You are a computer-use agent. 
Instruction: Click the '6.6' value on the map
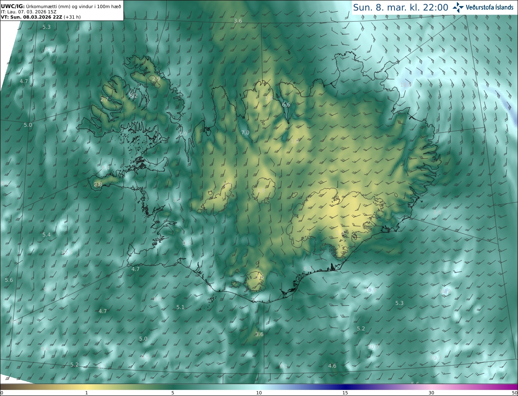point(286,104)
